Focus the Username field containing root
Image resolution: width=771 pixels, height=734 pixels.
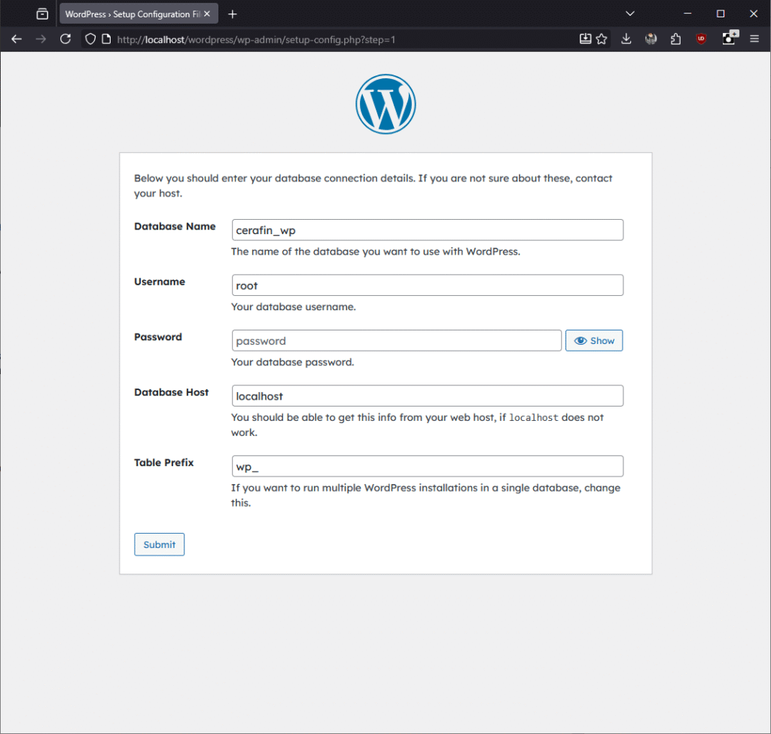427,285
